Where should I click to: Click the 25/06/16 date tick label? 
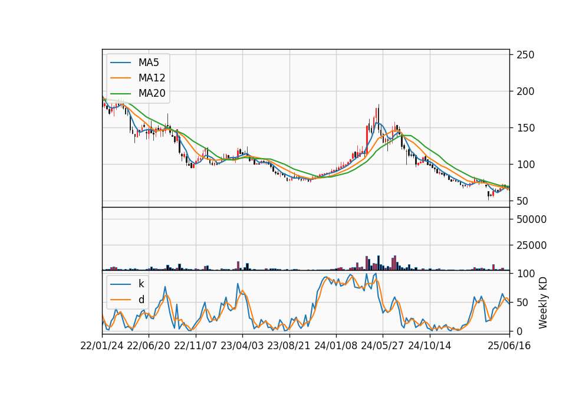[x=509, y=346]
